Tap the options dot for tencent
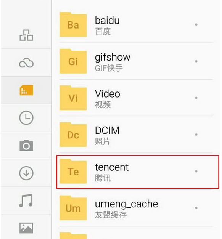Viewport: 222px width, 239px height. pyautogui.click(x=196, y=171)
